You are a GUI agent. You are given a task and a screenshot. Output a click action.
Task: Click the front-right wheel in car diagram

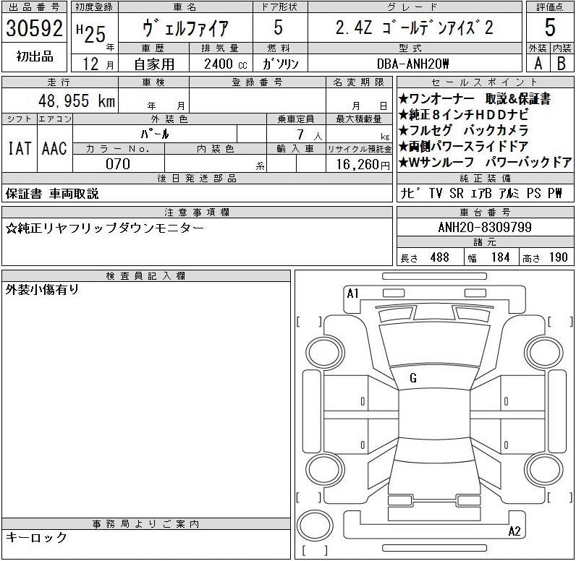(x=540, y=354)
